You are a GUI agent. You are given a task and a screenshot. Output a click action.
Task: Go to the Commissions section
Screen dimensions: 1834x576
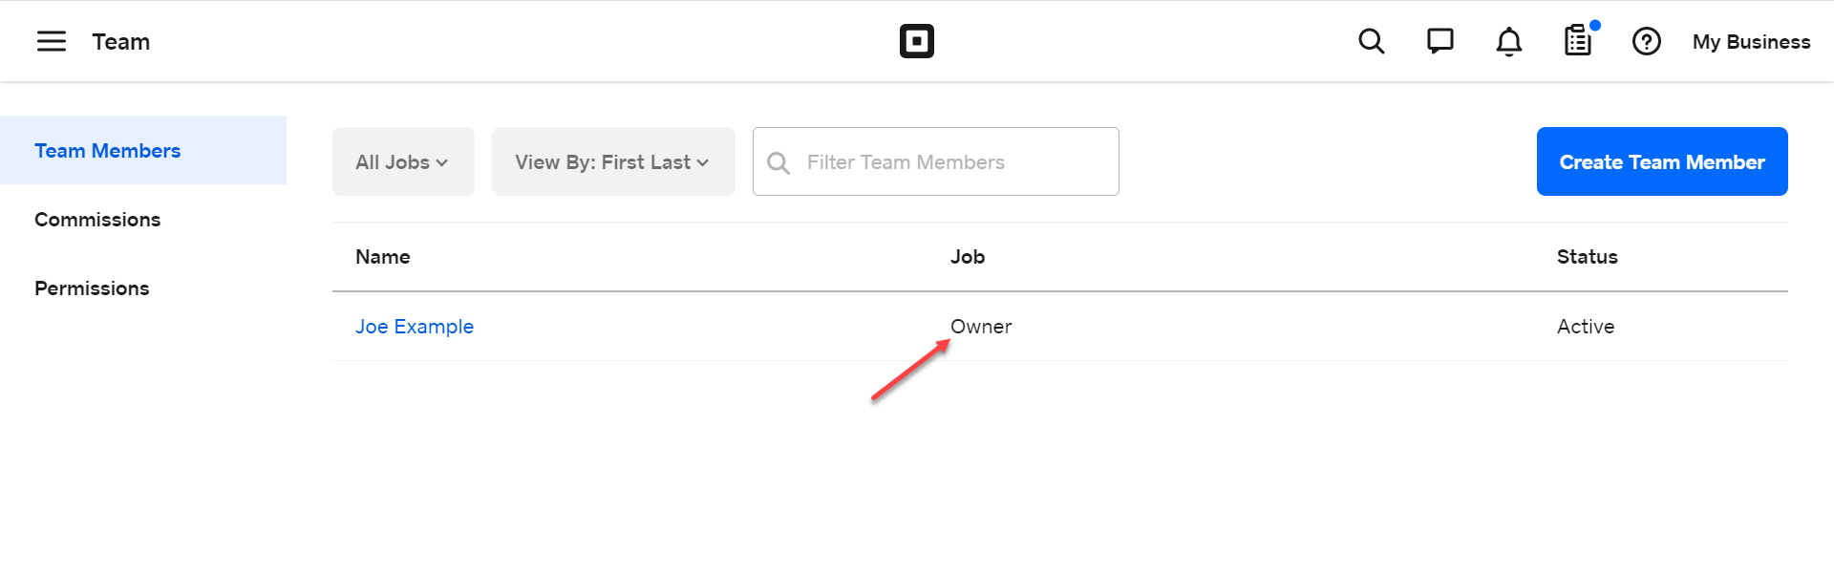click(x=97, y=220)
